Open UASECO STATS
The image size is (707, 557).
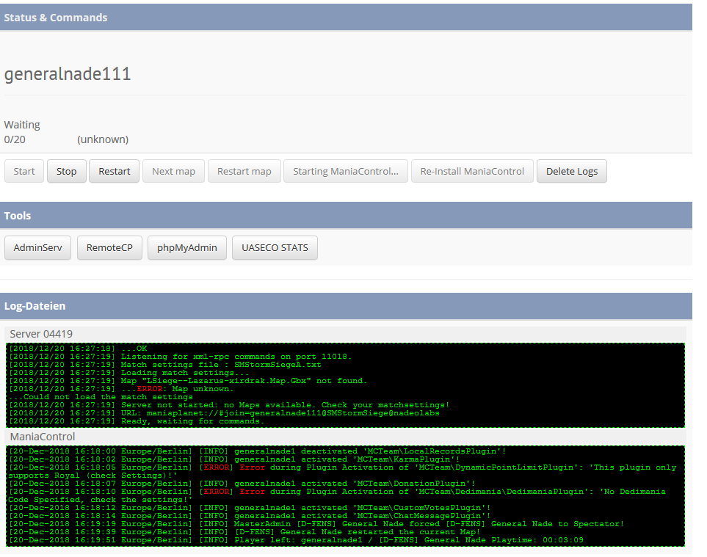[275, 248]
